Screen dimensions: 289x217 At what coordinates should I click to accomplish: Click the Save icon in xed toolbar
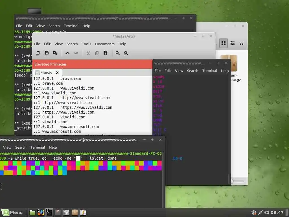[55, 53]
